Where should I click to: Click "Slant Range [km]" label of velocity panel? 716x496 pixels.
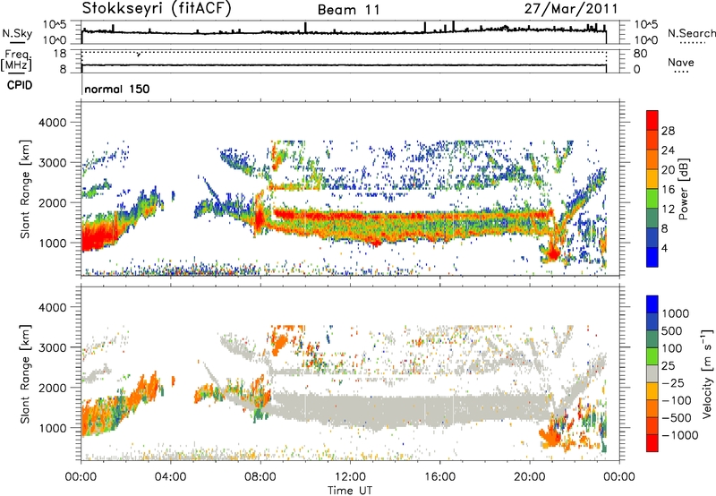[25, 374]
